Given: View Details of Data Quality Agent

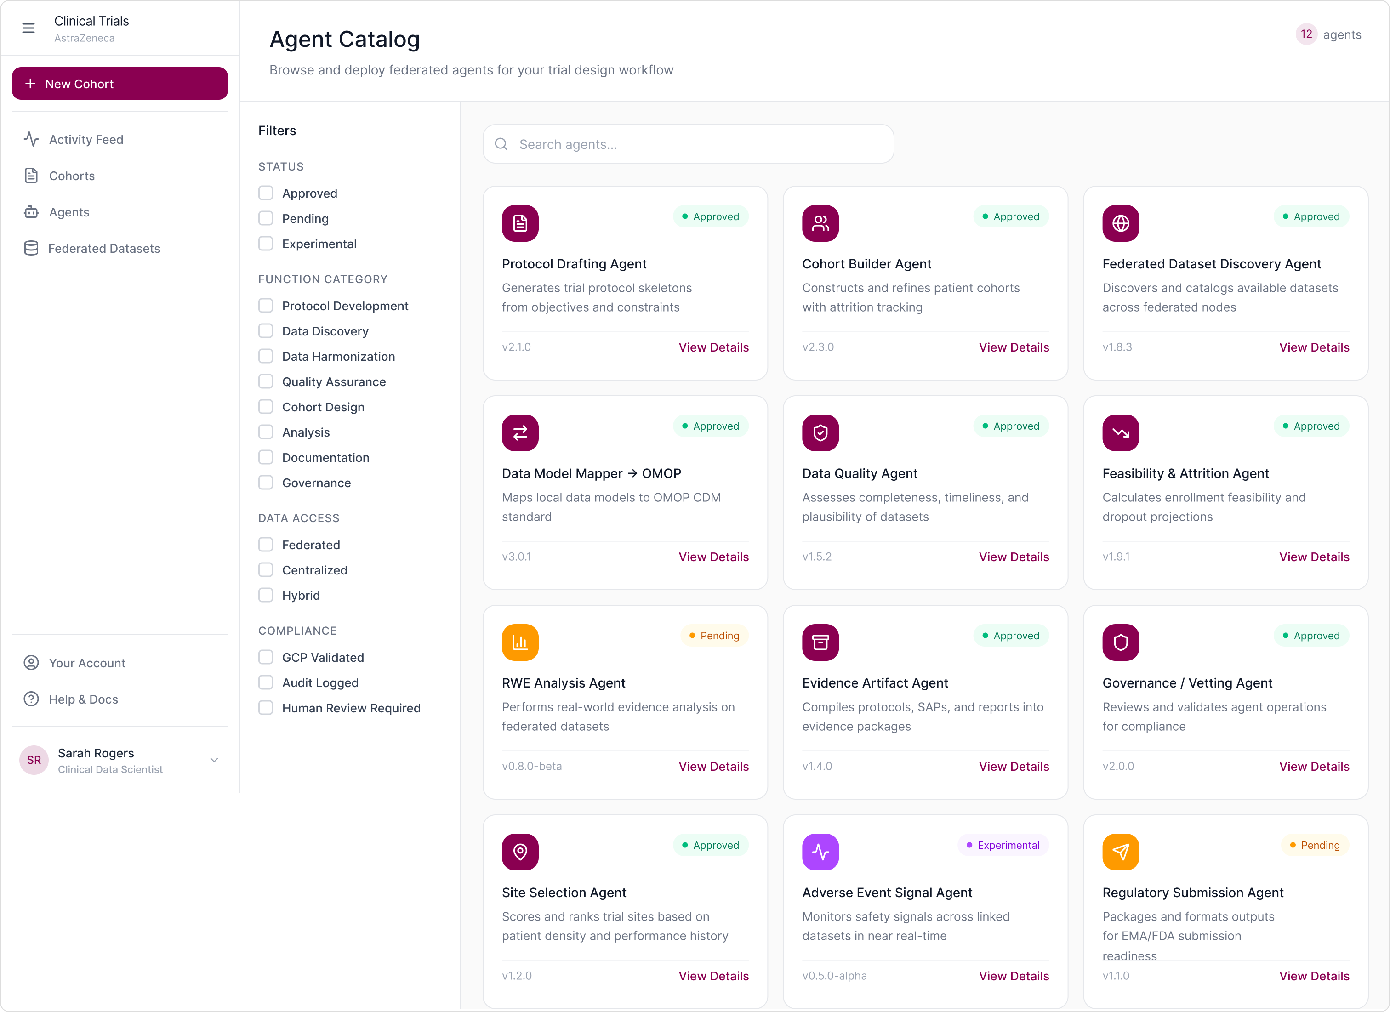Looking at the screenshot, I should (x=1014, y=557).
